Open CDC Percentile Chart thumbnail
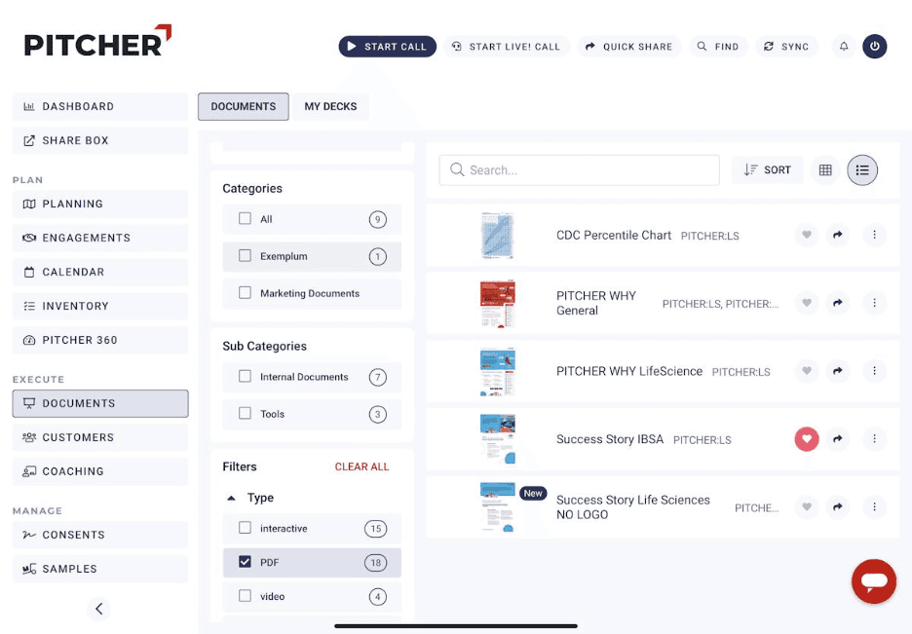 coord(497,236)
